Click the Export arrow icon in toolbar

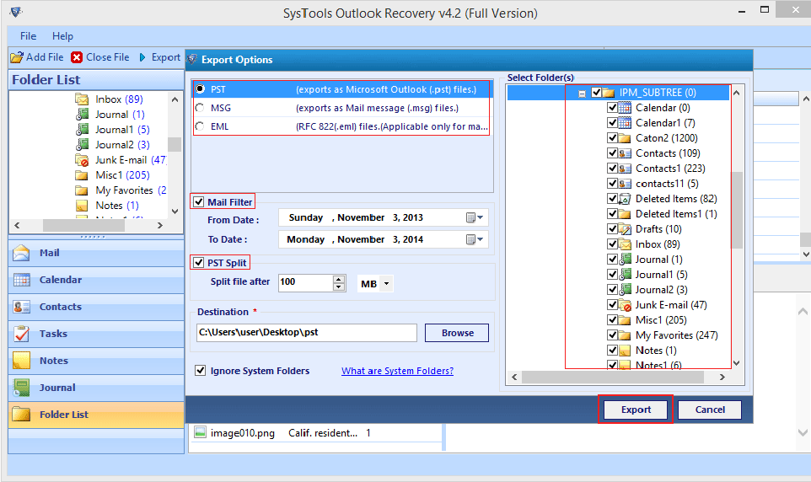click(x=142, y=57)
